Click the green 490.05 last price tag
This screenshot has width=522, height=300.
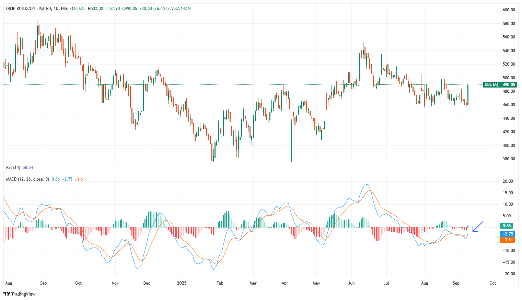click(x=509, y=84)
